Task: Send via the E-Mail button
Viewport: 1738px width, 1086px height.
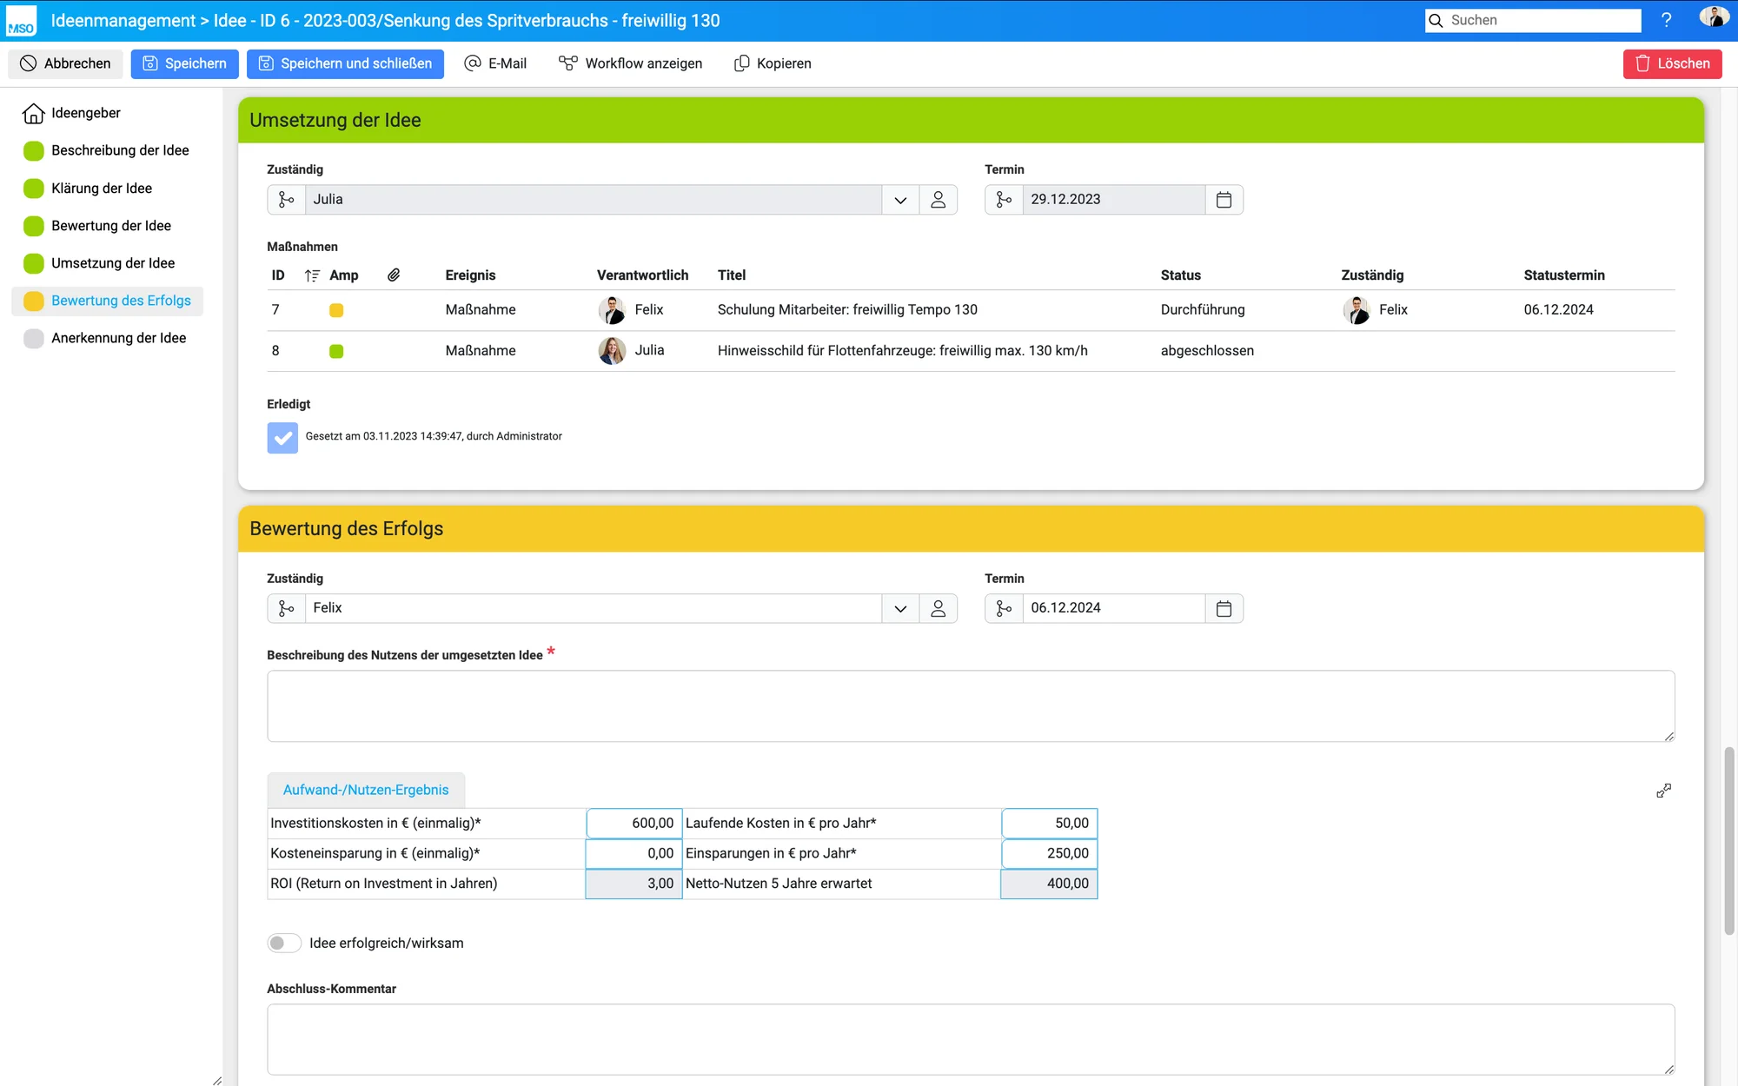Action: tap(495, 63)
